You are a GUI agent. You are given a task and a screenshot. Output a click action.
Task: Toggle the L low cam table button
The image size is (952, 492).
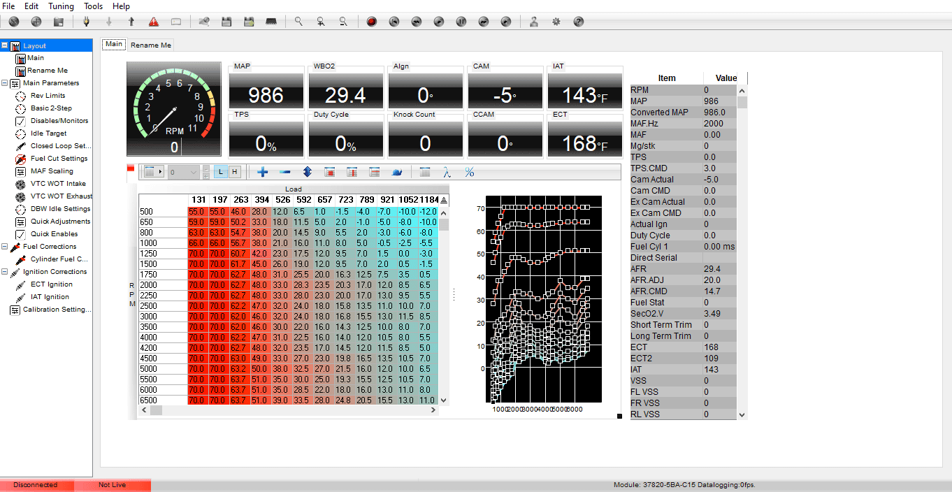[221, 171]
